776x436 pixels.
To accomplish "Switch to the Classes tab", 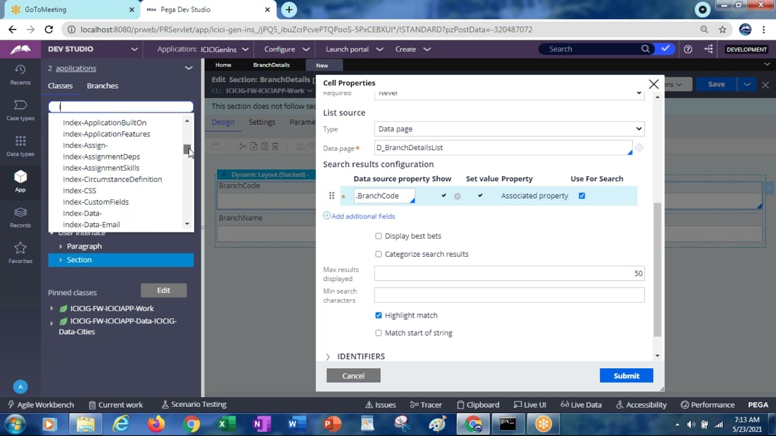I will 60,86.
